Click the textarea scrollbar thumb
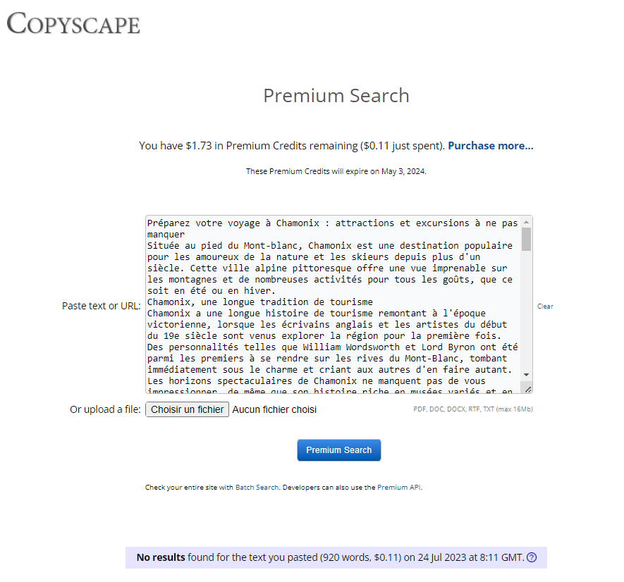 526,239
